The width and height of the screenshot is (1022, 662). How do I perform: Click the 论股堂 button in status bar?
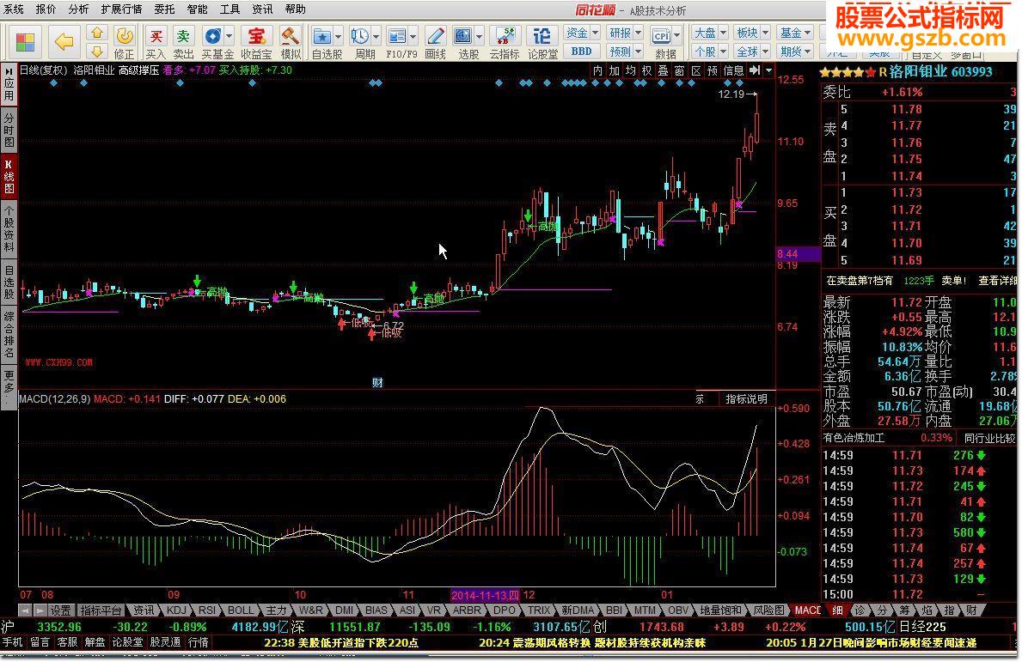(x=128, y=642)
